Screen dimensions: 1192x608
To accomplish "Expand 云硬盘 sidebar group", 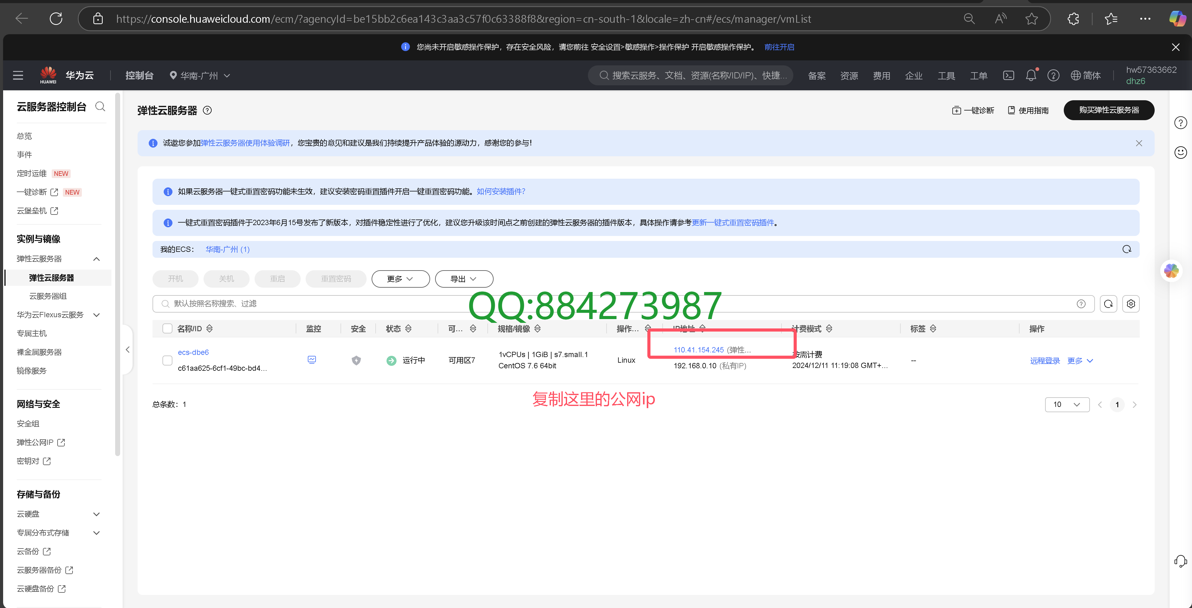I will coord(97,514).
